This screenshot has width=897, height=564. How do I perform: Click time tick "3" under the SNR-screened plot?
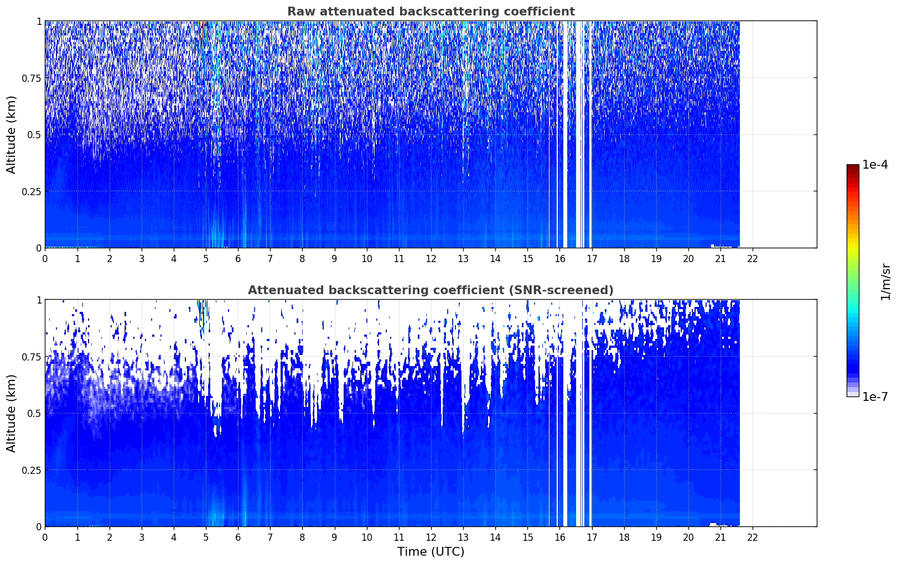[x=142, y=537]
